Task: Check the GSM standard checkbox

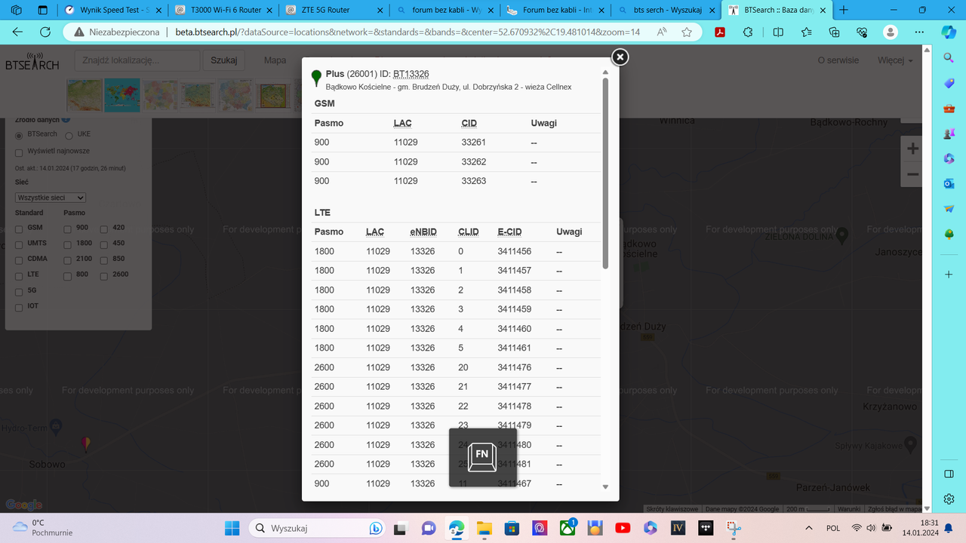Action: (20, 228)
